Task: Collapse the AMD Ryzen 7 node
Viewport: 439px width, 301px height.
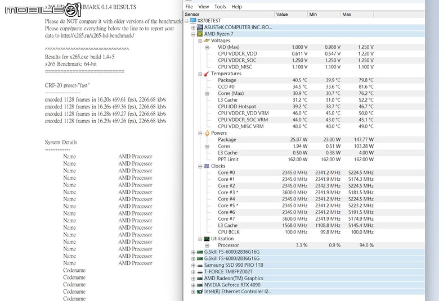Action: 193,34
